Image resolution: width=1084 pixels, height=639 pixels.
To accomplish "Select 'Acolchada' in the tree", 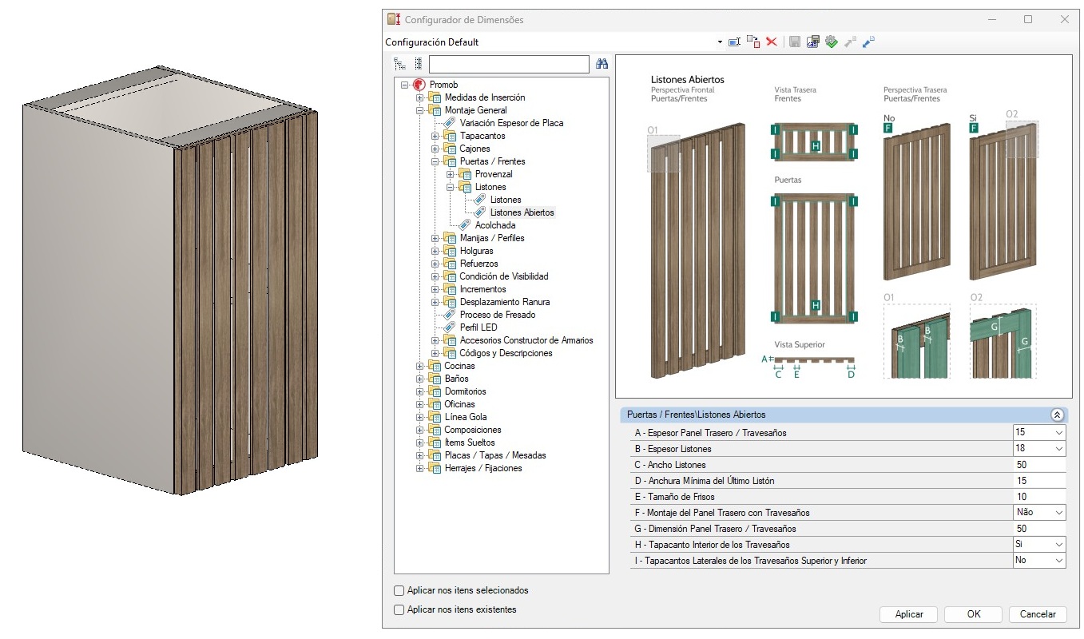I will 494,225.
